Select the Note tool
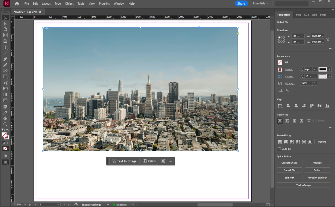This screenshot has height=207, width=335. (5, 106)
